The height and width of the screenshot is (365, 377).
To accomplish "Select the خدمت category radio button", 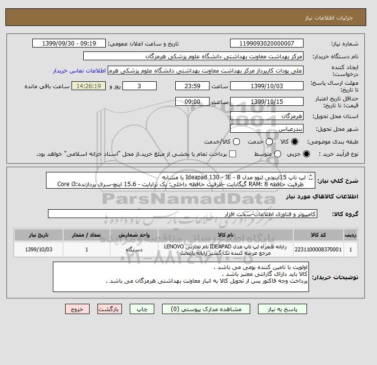I will tap(269, 142).
